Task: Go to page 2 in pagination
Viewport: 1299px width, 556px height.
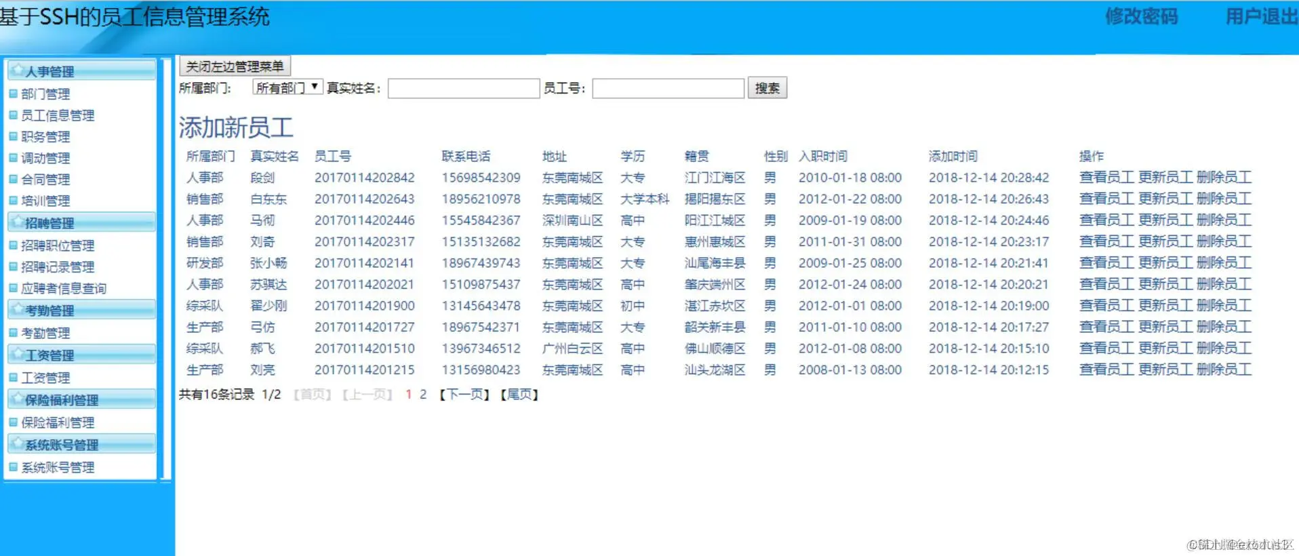Action: [x=423, y=395]
